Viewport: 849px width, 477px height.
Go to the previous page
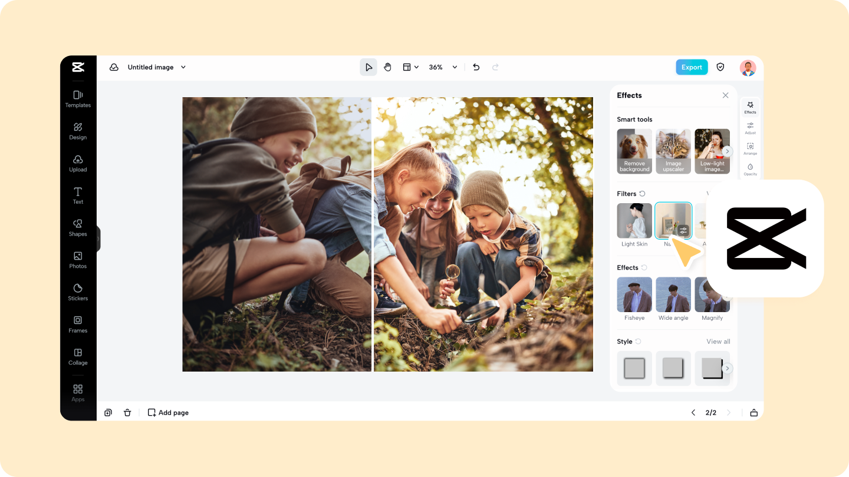[x=693, y=413]
